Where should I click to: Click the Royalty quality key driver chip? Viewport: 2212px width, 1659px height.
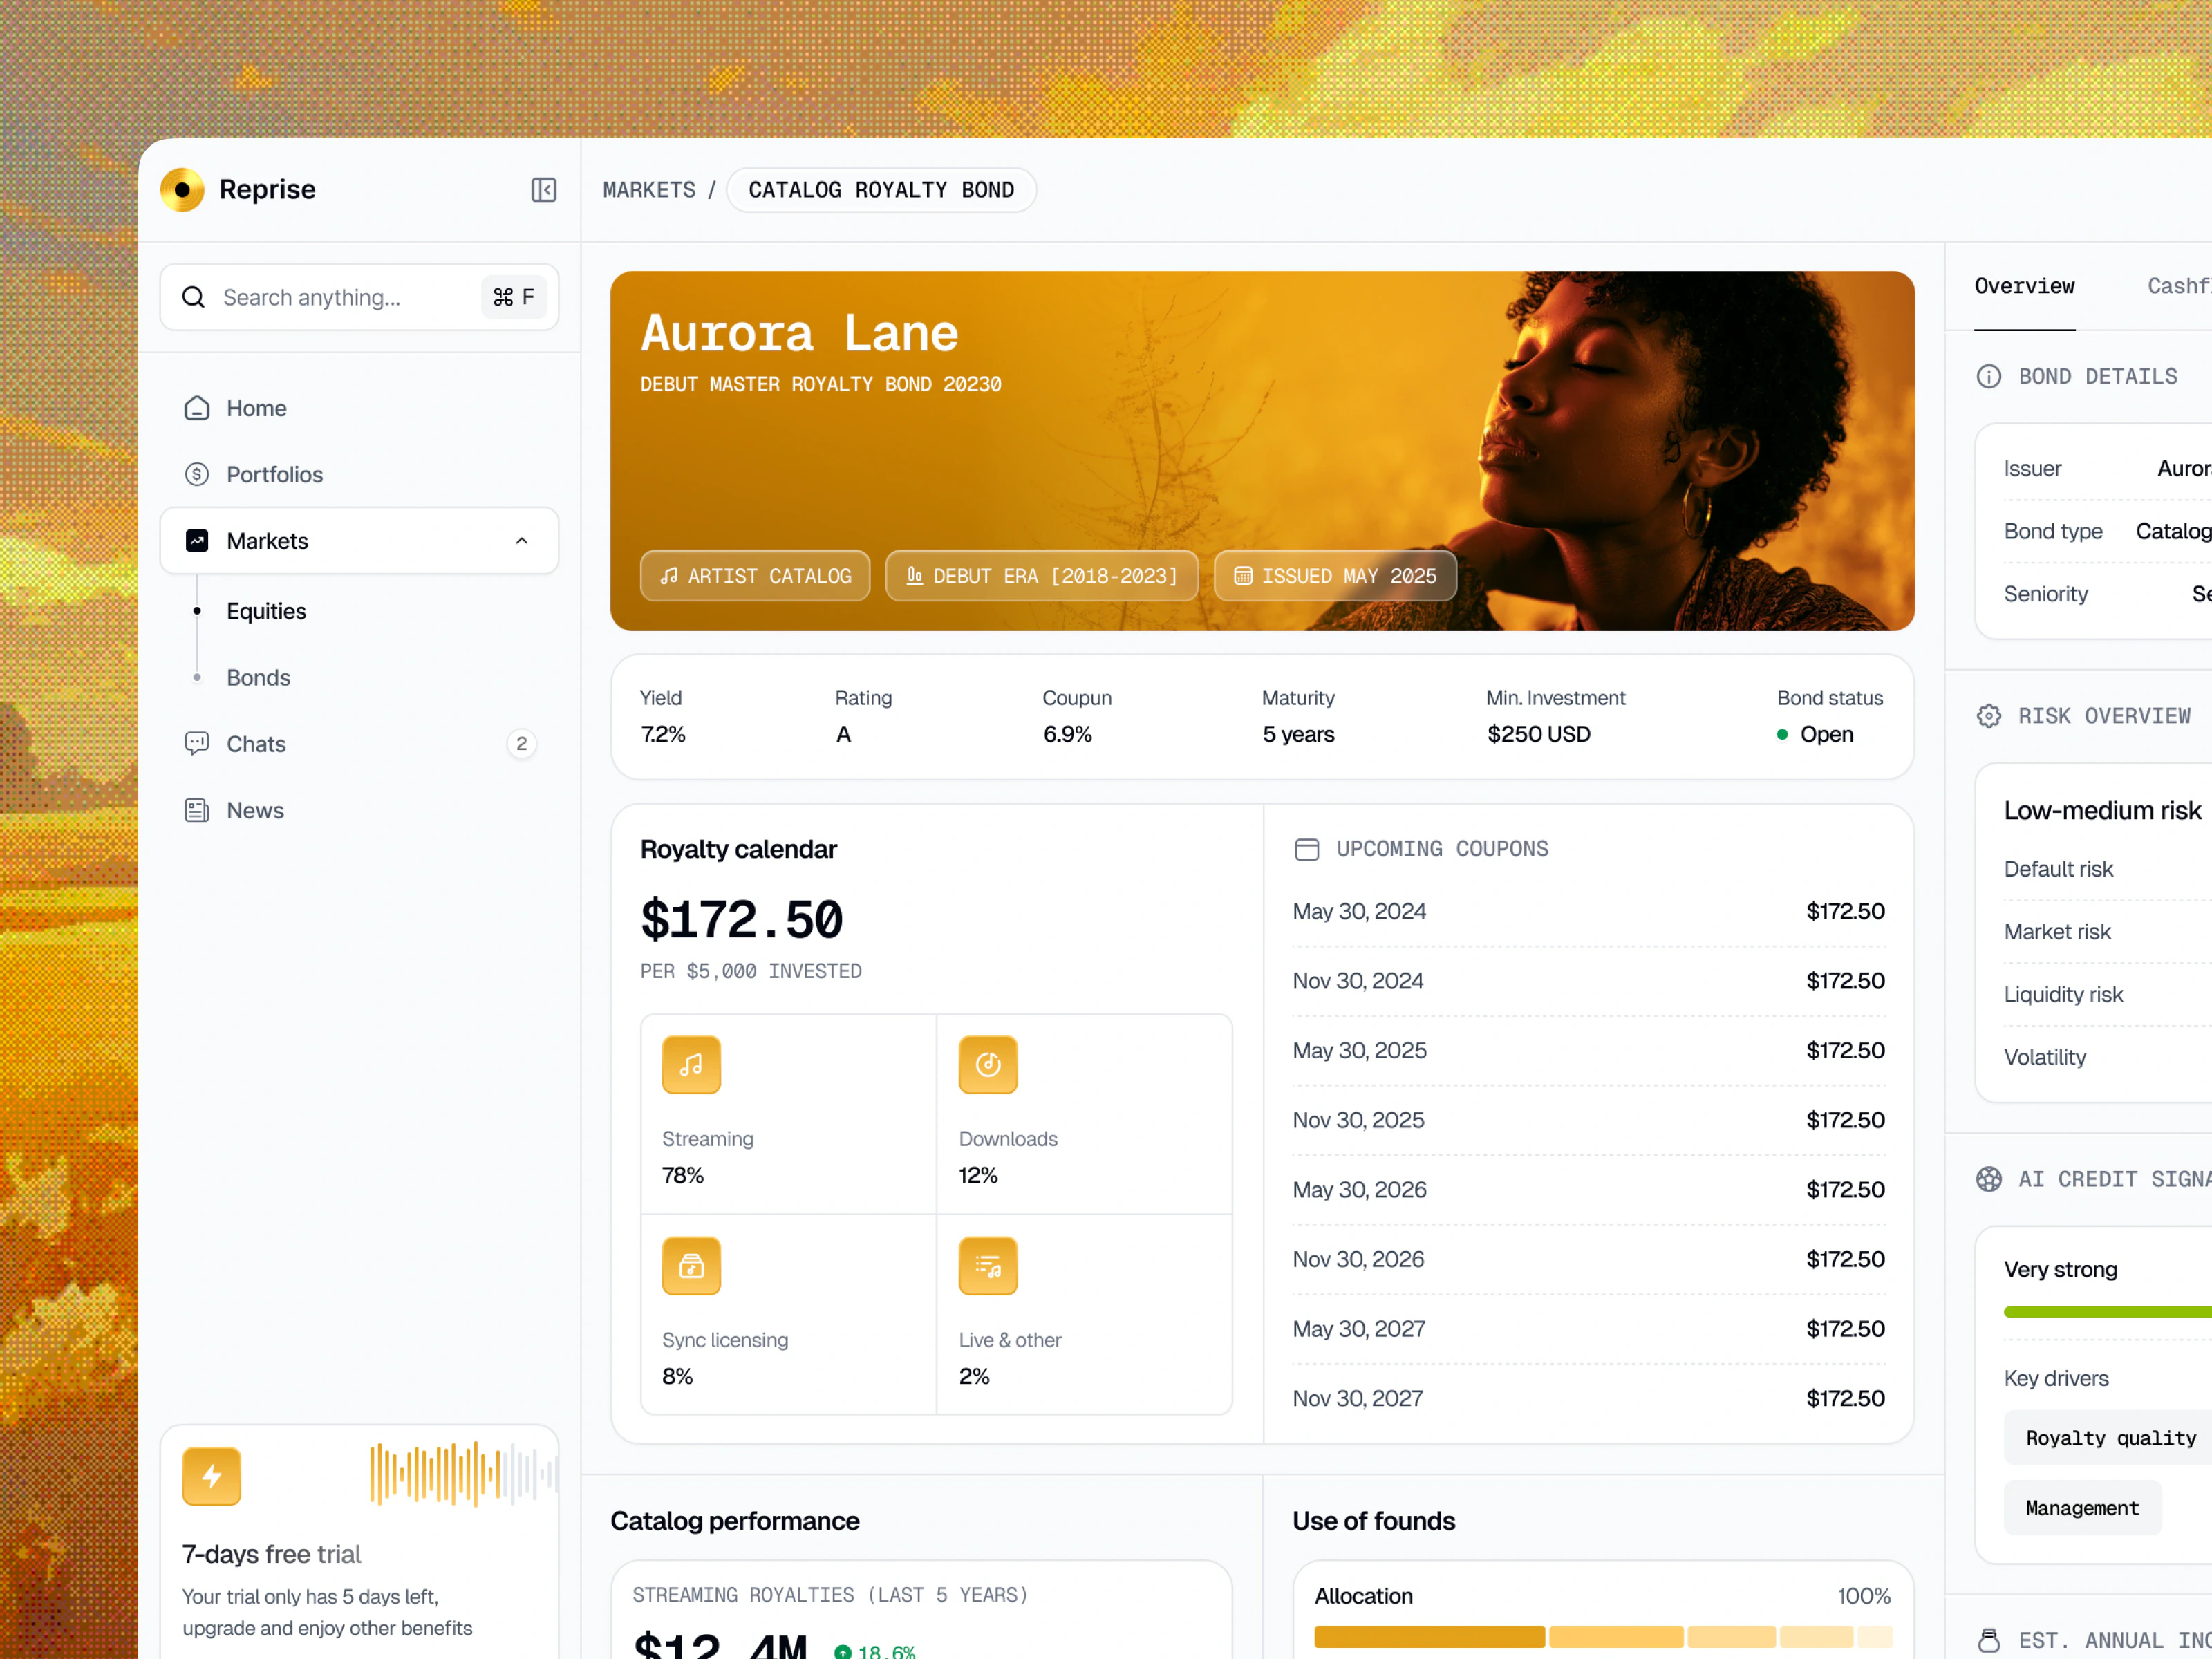[x=2109, y=1438]
